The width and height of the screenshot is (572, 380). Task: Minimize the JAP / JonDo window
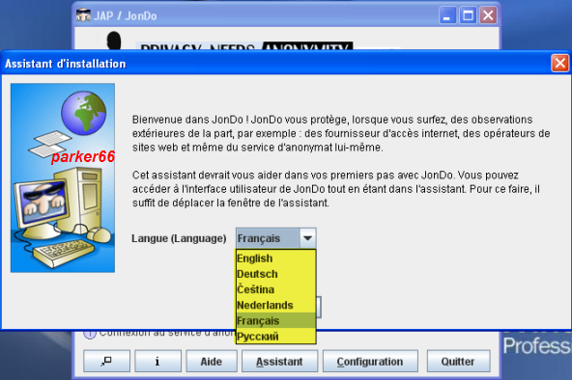(x=447, y=15)
